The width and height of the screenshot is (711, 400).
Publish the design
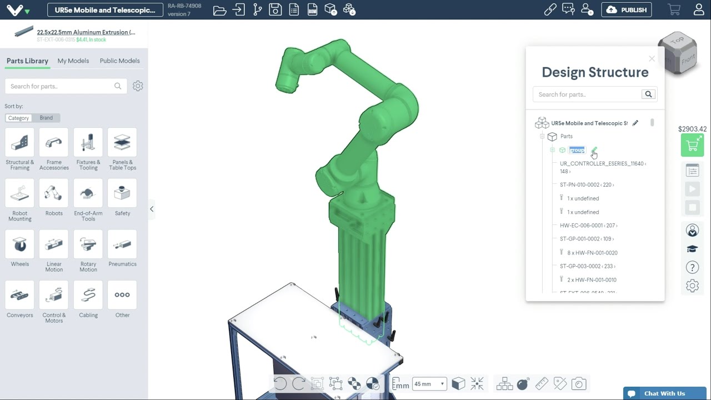(x=627, y=10)
